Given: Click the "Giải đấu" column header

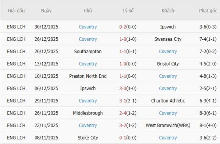Looking at the screenshot, I should [16, 11].
